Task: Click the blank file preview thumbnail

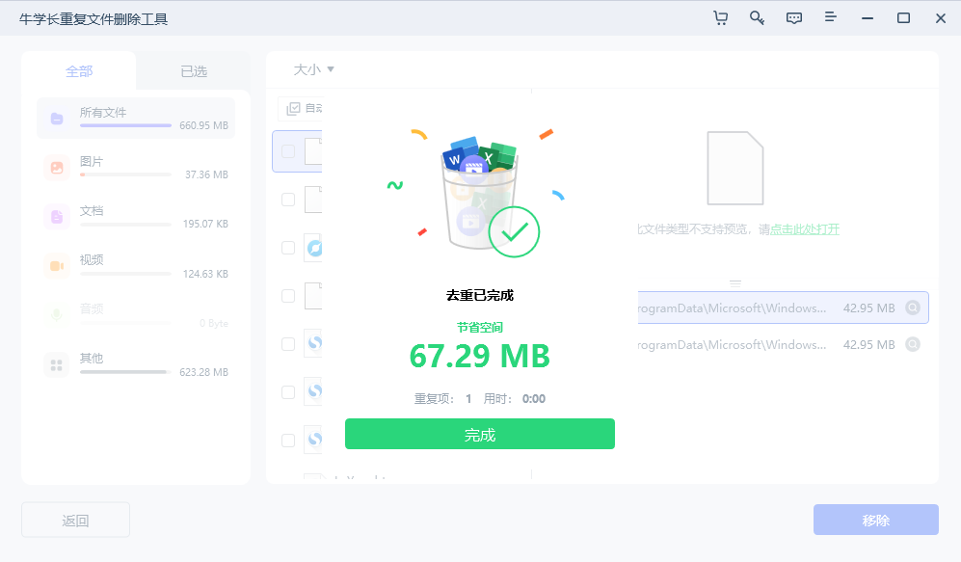Action: tap(734, 168)
